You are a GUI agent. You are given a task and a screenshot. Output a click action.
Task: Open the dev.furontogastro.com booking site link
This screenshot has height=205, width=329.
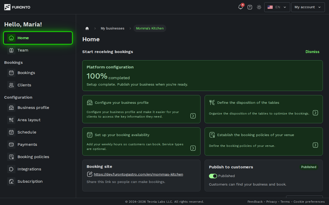[138, 174]
